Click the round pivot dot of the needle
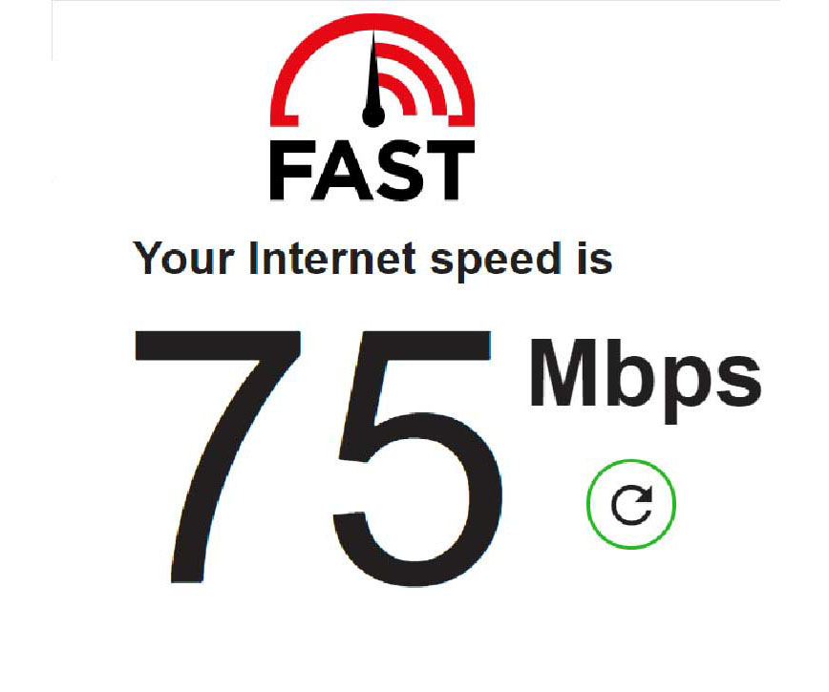Screen dimensions: 829x692 [373, 116]
